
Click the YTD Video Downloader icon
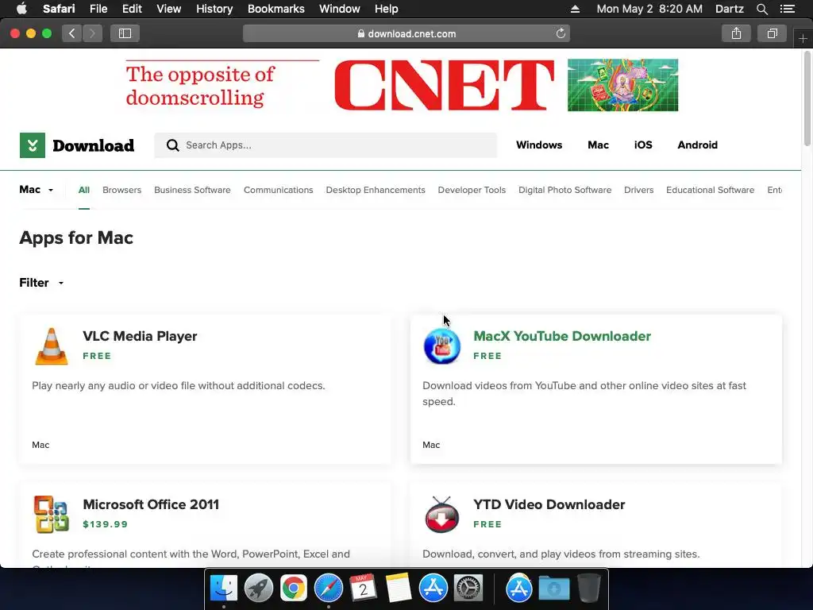pyautogui.click(x=441, y=514)
